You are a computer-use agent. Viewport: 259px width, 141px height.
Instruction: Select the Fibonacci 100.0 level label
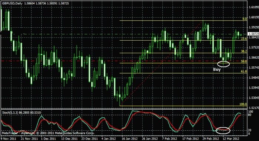243,104
